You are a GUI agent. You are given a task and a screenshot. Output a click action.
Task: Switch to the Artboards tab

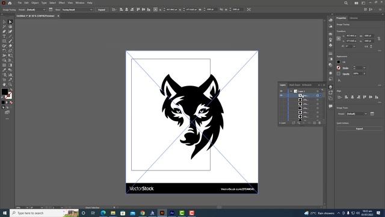307,85
